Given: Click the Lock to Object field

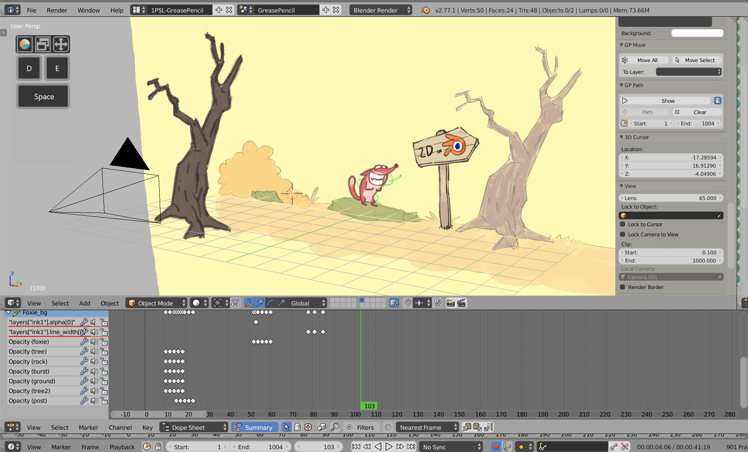Looking at the screenshot, I should coord(671,216).
